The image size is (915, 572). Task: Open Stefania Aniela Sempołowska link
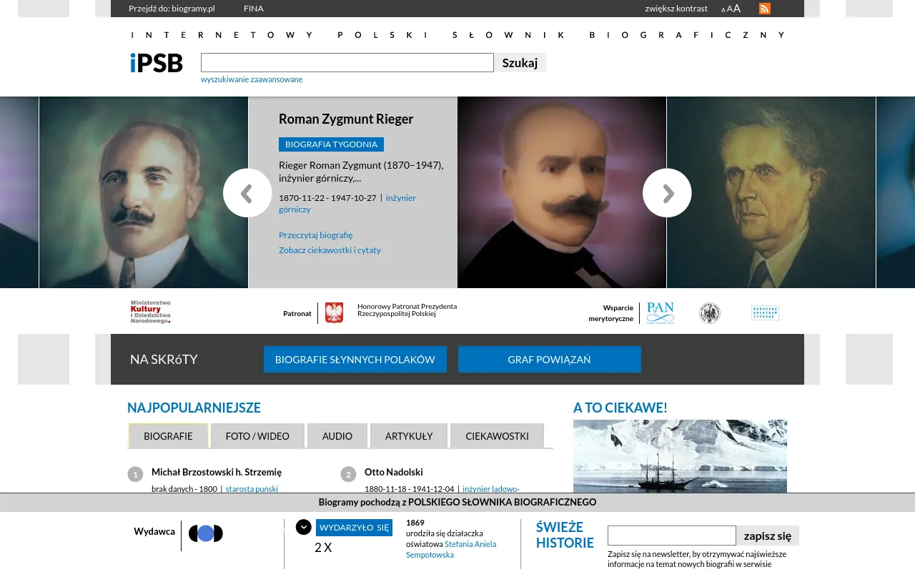(451, 549)
